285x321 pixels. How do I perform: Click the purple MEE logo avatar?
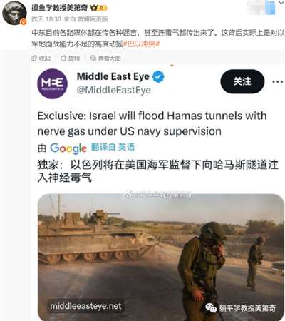pos(52,83)
